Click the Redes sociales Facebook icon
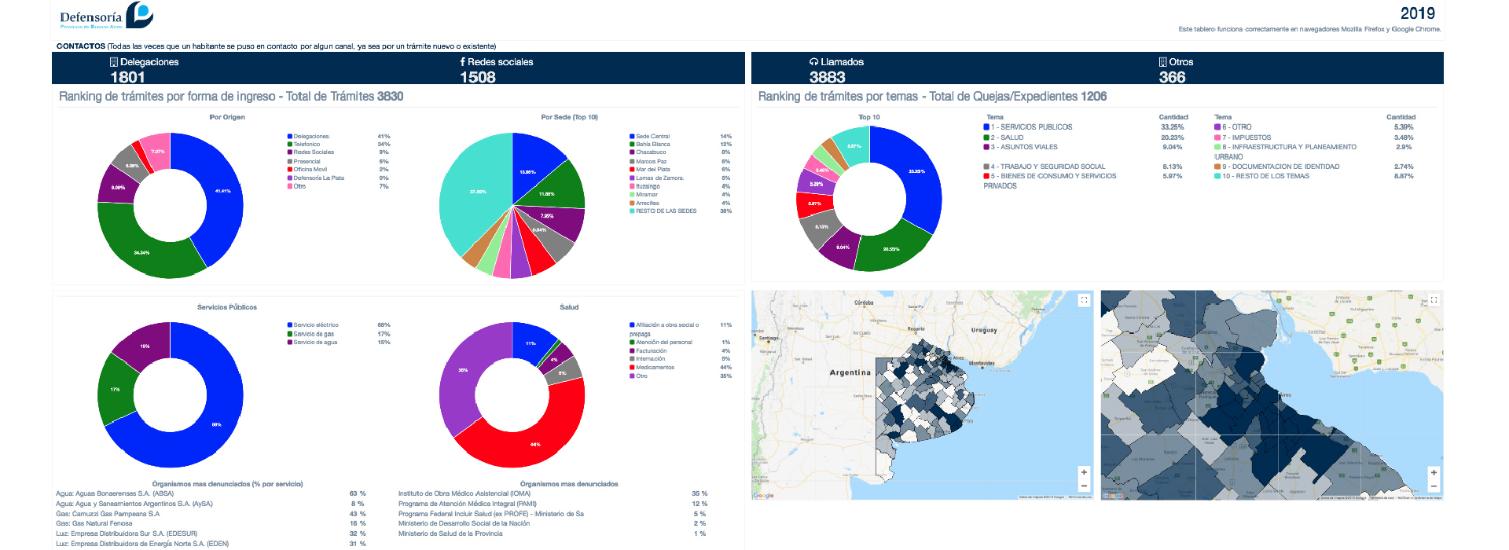 pyautogui.click(x=463, y=62)
